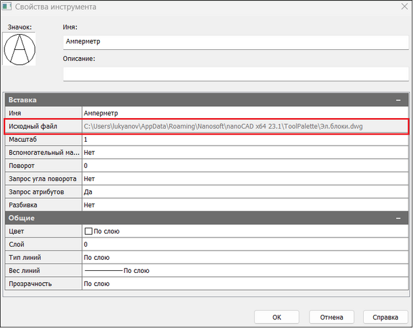The width and height of the screenshot is (413, 328).
Task: Click the Имя input field with Амперметр
Action: click(x=236, y=42)
